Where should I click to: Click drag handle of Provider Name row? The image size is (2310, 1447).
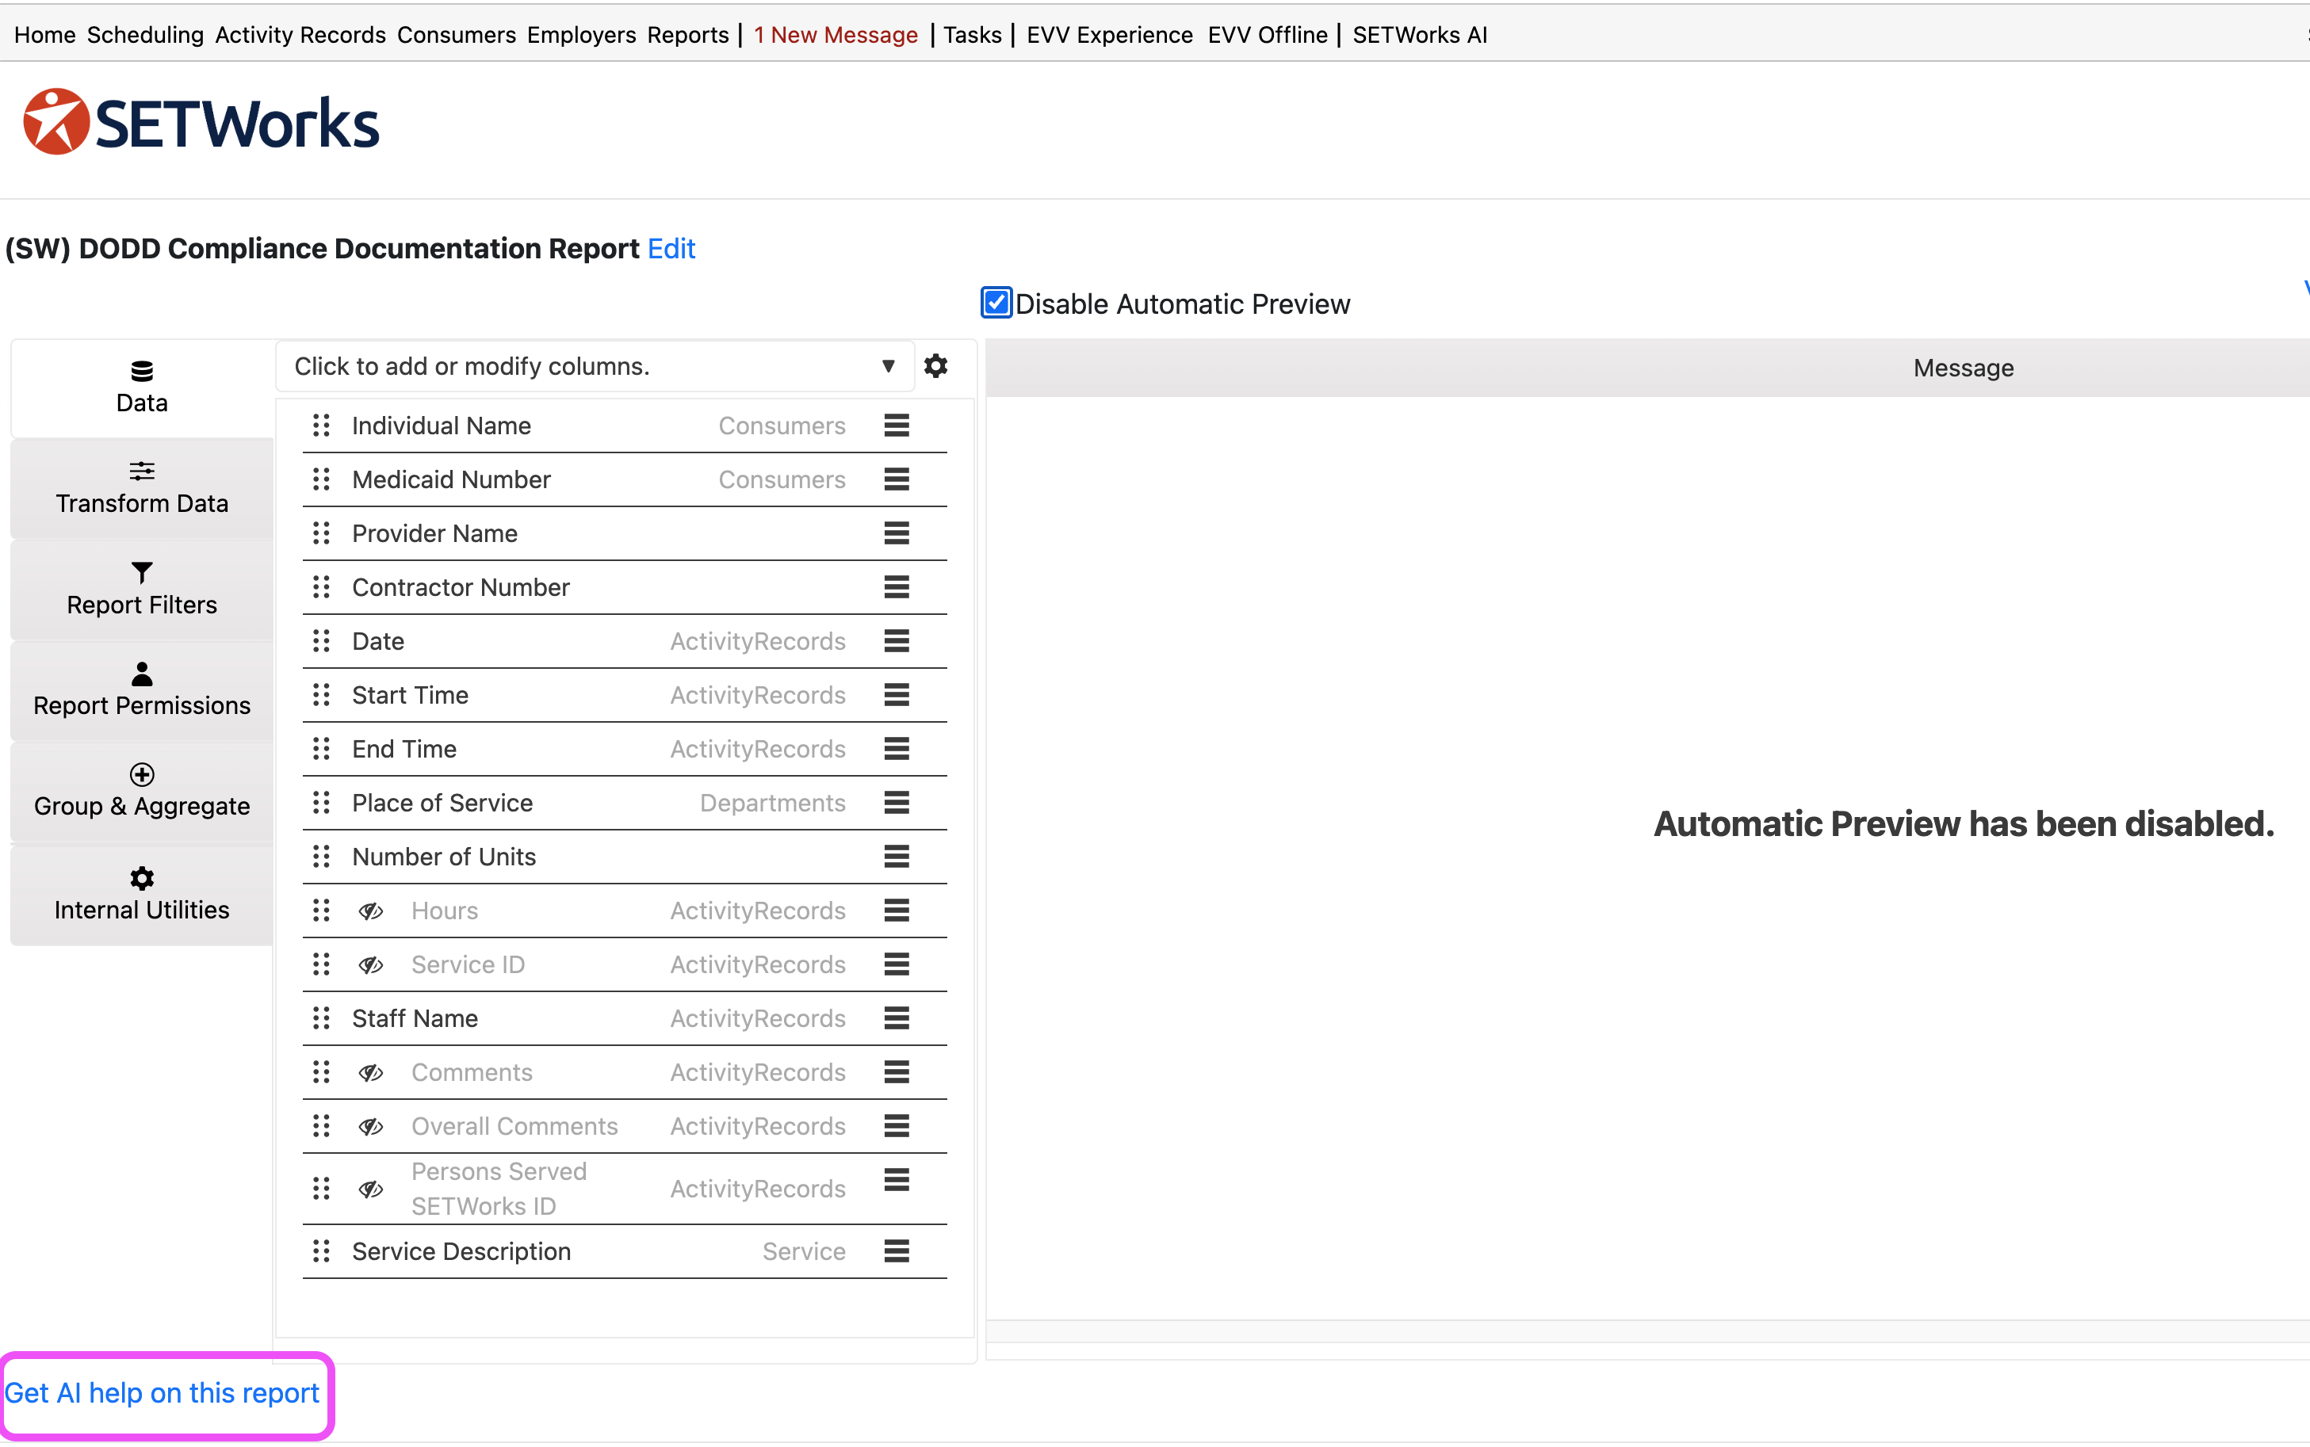[x=322, y=533]
